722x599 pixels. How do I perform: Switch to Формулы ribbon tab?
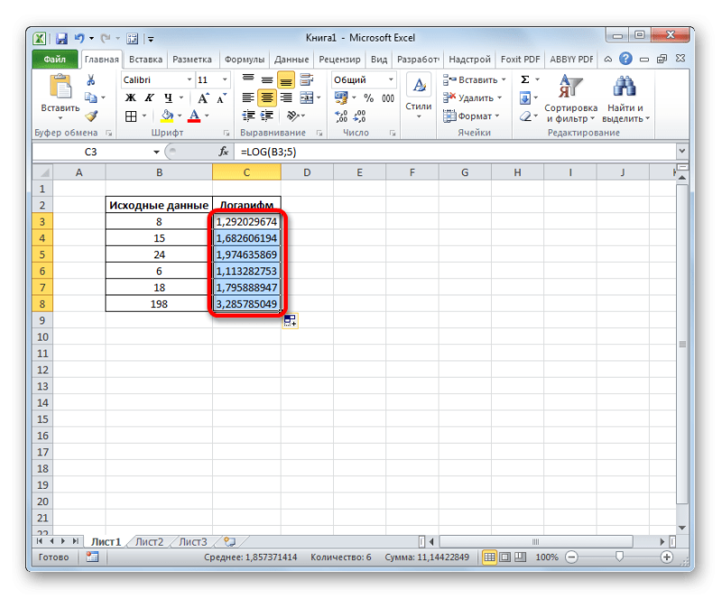pos(245,60)
